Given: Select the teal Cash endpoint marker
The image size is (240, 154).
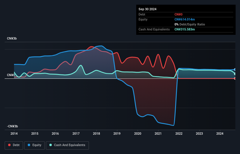Looking at the screenshot, I should click(235, 74).
